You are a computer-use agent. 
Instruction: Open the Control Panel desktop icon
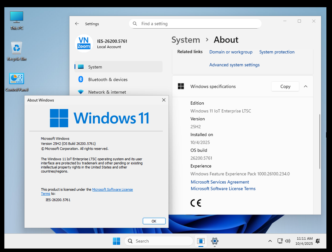click(16, 82)
